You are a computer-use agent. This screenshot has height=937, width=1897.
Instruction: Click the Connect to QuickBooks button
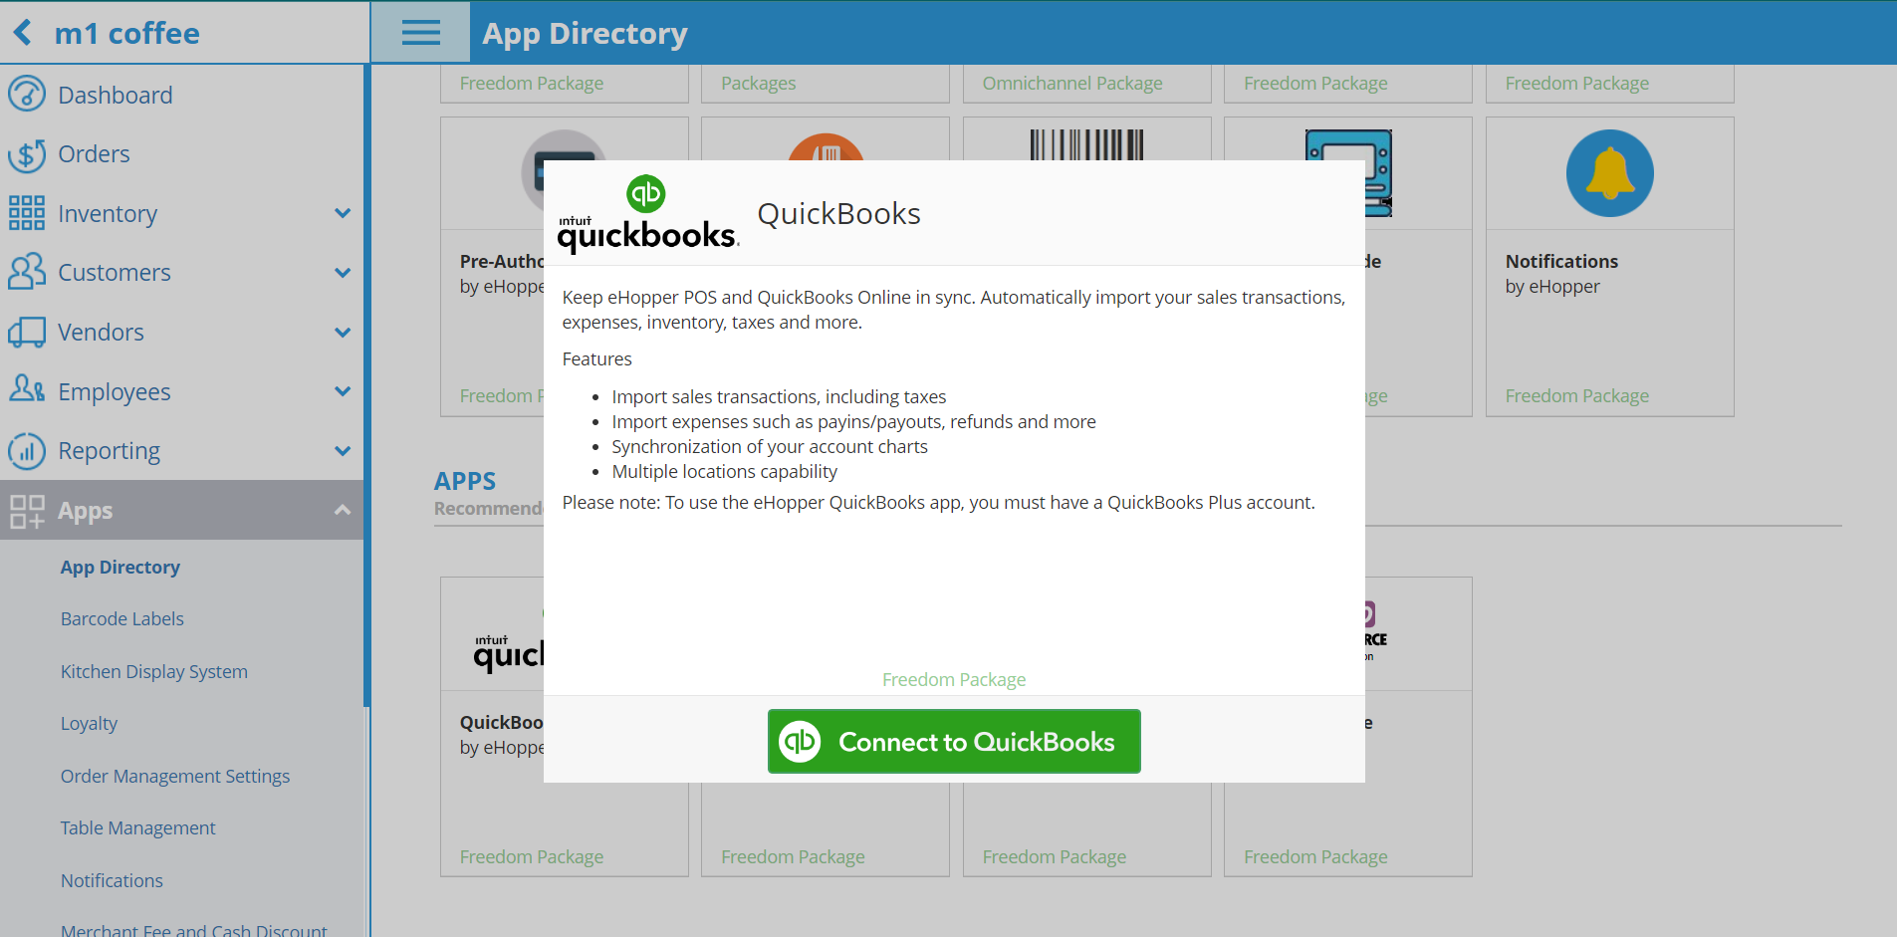coord(953,741)
